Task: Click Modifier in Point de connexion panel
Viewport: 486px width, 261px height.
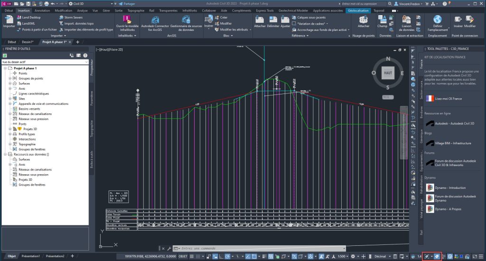Action: coord(470,22)
